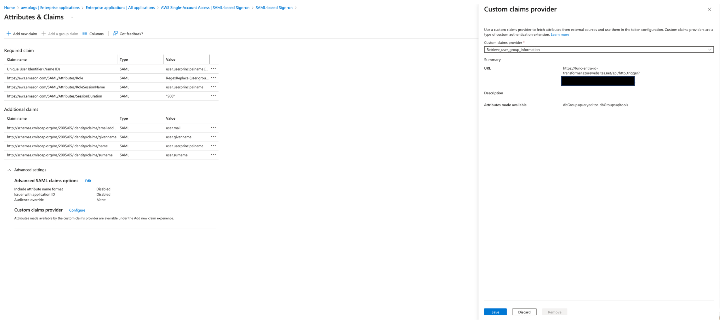Open ellipsis menu for SessionDuration claim
This screenshot has width=725, height=329.
(213, 96)
